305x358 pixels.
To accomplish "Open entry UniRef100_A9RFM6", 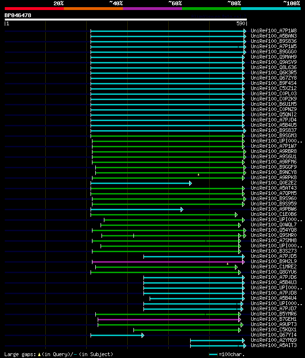I will (x=274, y=162).
